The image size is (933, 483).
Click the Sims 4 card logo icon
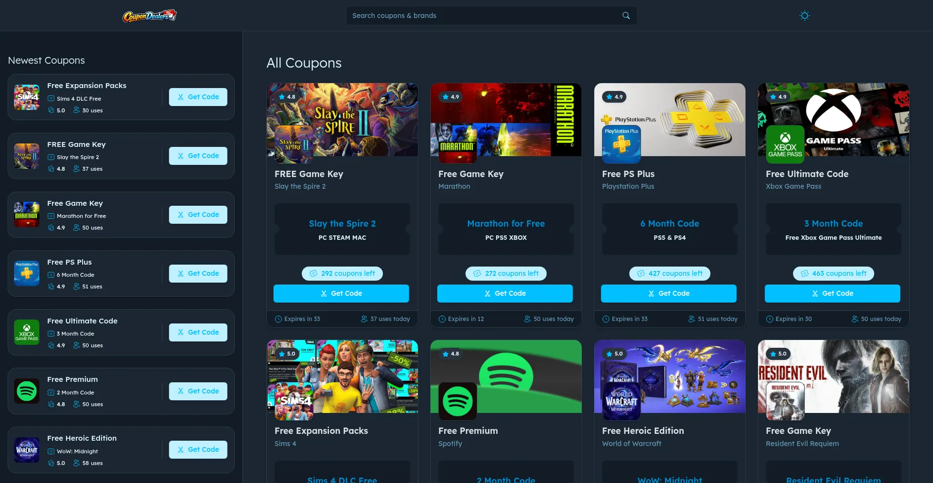(294, 401)
